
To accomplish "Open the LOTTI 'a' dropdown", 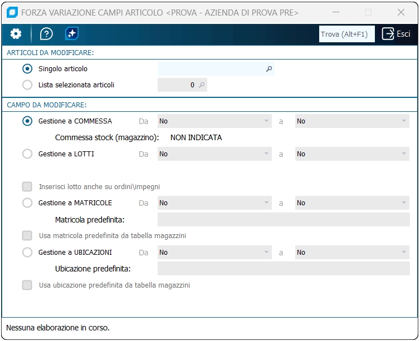I will click(x=352, y=154).
